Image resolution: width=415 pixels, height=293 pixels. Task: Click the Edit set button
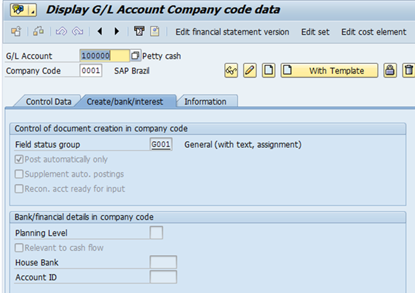click(x=315, y=31)
